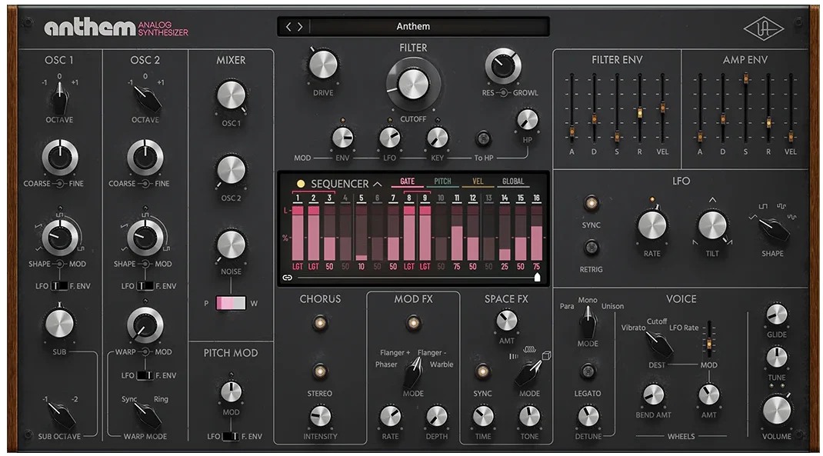Toggle the Chorus on button
This screenshot has height=456, width=823.
(x=320, y=323)
